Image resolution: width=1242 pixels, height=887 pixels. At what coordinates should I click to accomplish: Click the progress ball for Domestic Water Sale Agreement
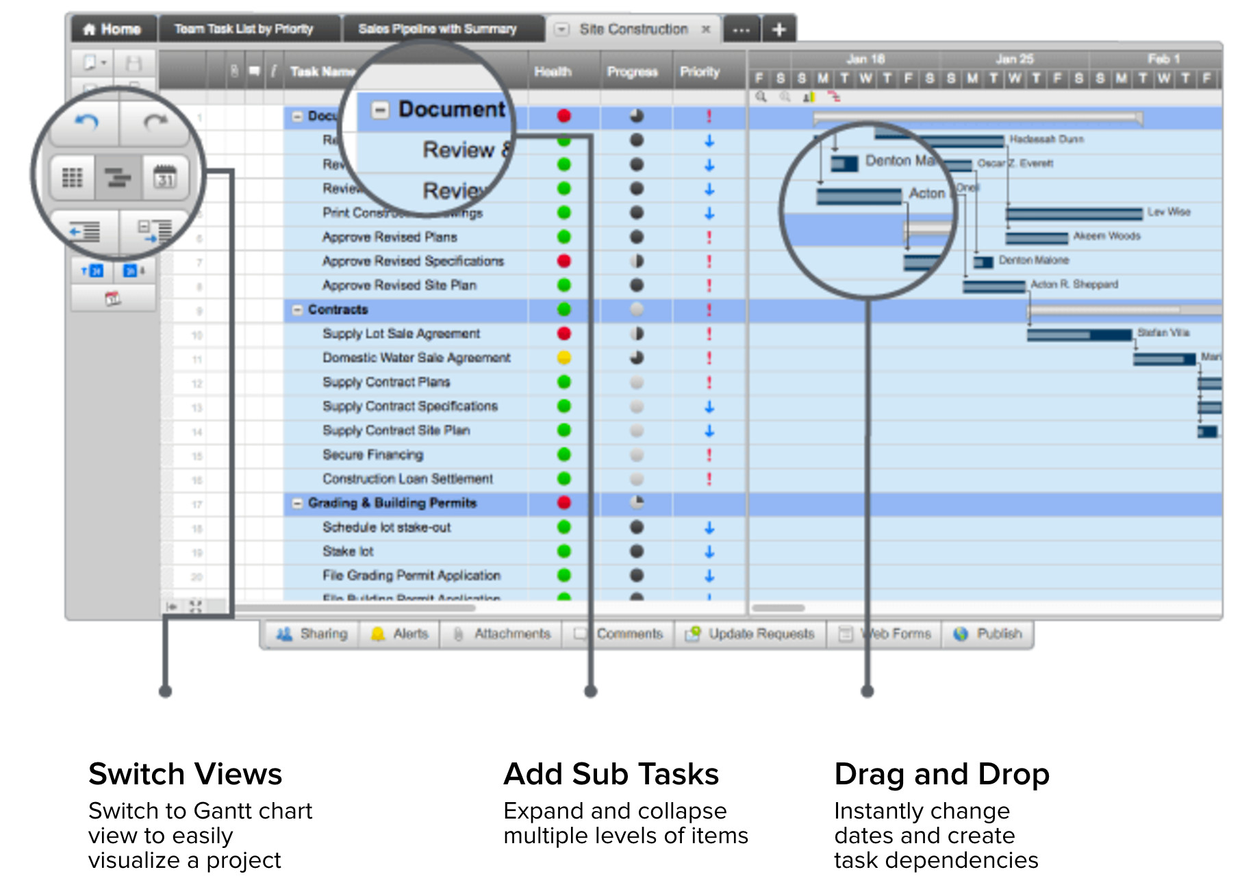point(637,358)
